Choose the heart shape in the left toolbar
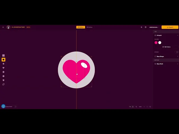 point(3,68)
